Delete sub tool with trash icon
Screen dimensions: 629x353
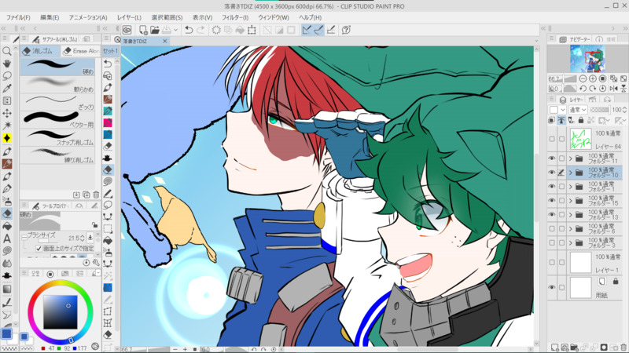(96, 195)
